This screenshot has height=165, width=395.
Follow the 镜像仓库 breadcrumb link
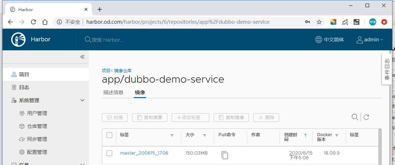point(123,70)
